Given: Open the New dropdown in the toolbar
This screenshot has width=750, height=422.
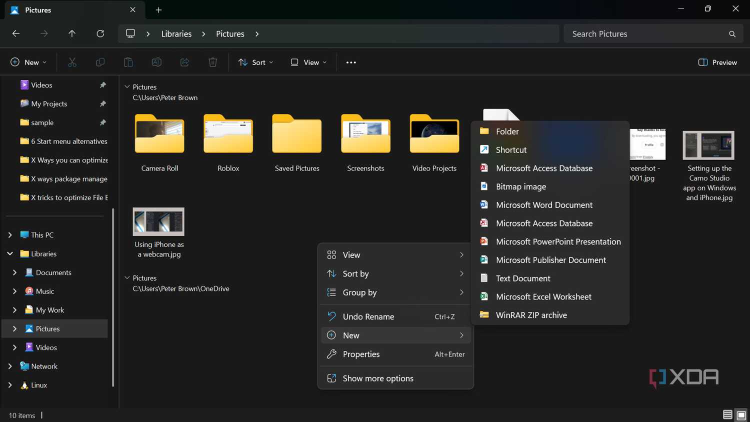Looking at the screenshot, I should click(x=28, y=62).
